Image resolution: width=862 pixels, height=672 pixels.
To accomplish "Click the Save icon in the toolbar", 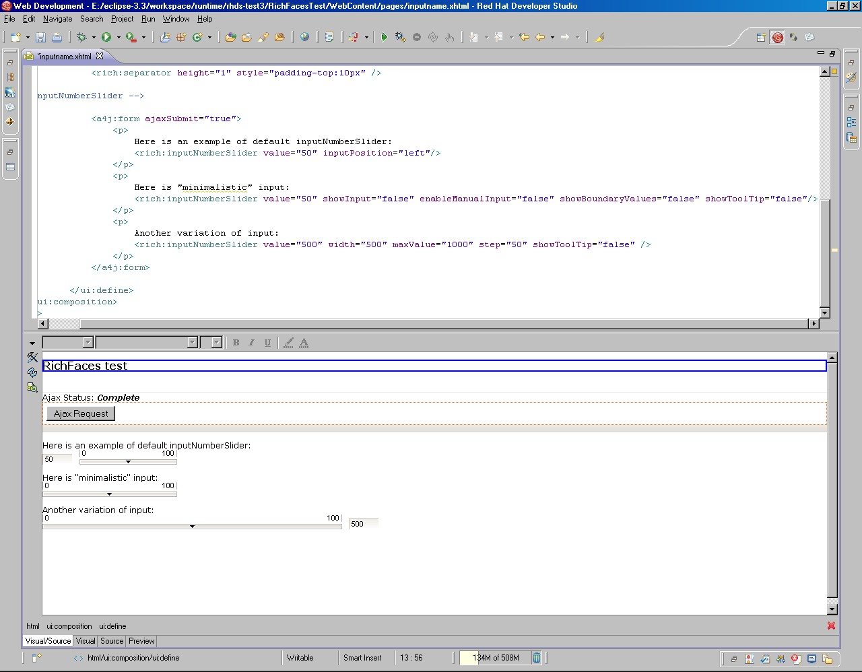I will pos(40,37).
